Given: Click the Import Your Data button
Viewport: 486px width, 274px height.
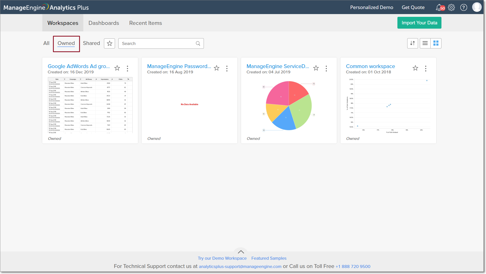Looking at the screenshot, I should click(419, 23).
